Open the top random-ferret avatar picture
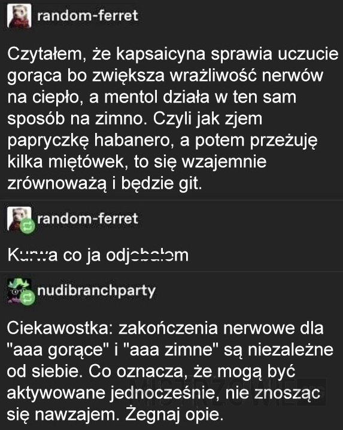The height and width of the screenshot is (430, 343). [x=19, y=16]
